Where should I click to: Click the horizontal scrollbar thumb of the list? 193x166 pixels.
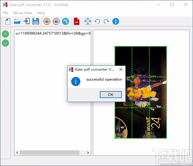pyautogui.click(x=50, y=153)
